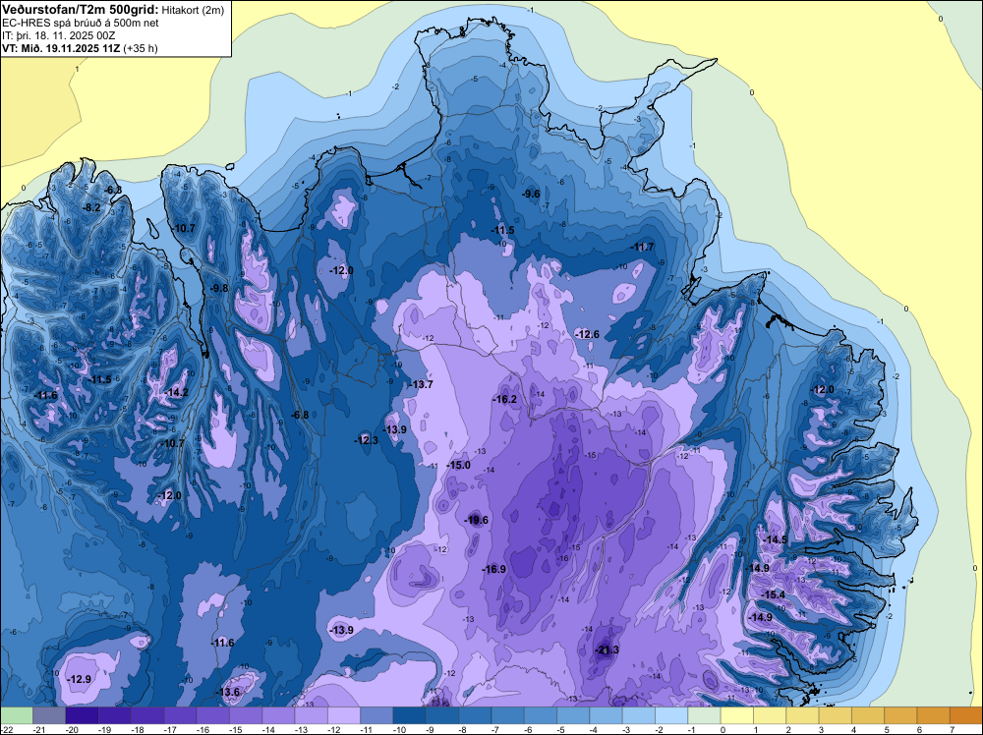Click the -19.6 temperature value
This screenshot has height=735, width=983.
click(x=475, y=520)
